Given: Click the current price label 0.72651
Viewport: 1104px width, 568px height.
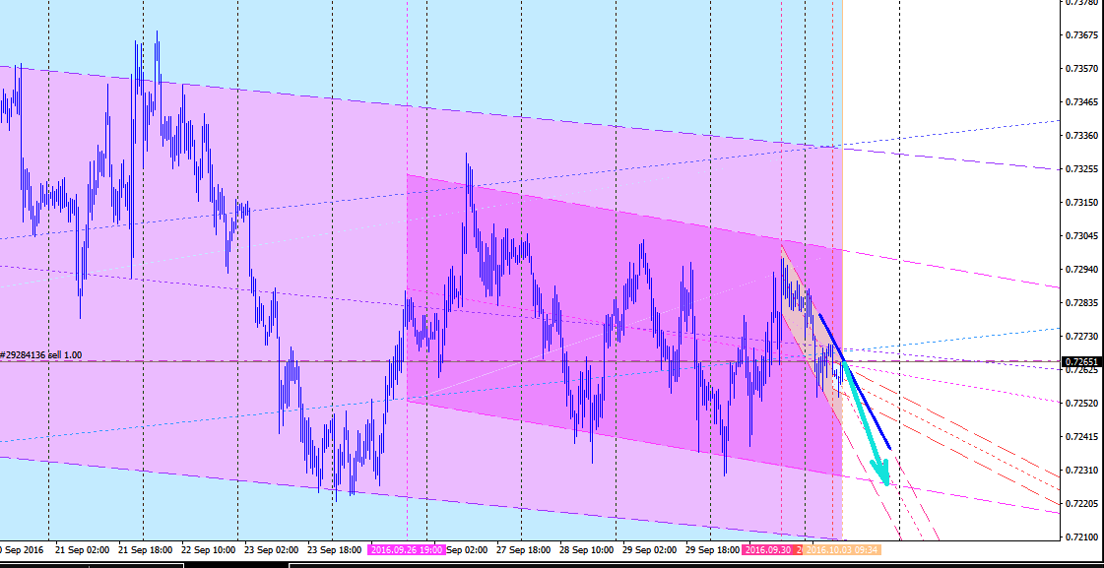Looking at the screenshot, I should tap(1080, 362).
